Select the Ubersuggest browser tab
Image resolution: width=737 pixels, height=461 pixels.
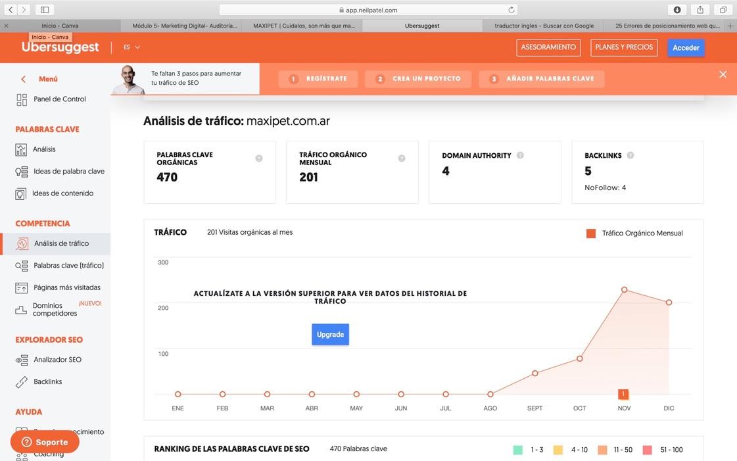point(422,26)
